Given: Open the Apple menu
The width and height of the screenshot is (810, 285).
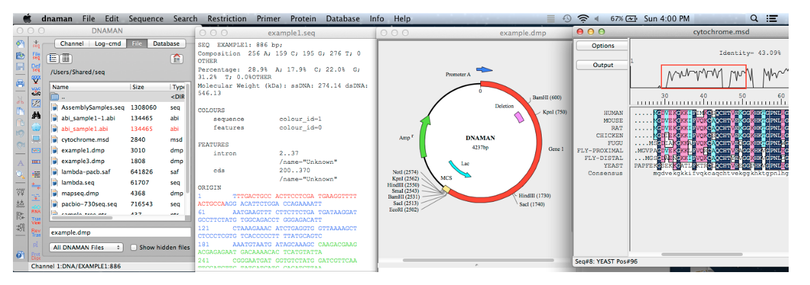Looking at the screenshot, I should pyautogui.click(x=28, y=19).
